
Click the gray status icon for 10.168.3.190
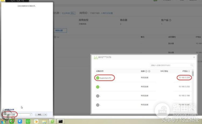[98, 96]
